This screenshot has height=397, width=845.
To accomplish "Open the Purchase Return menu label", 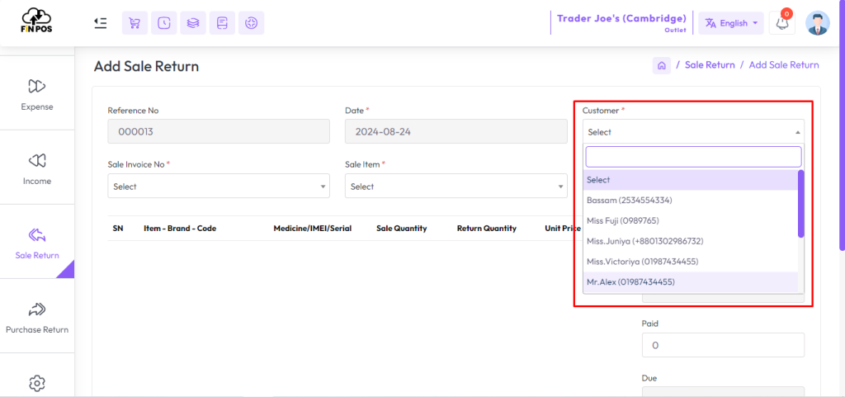I will [36, 329].
